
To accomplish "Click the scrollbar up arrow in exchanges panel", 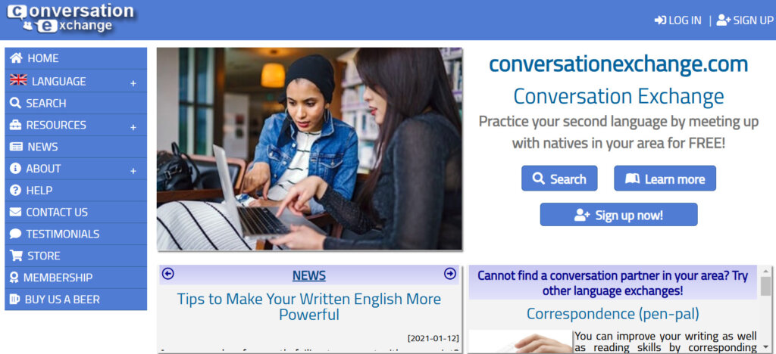I will [x=765, y=271].
